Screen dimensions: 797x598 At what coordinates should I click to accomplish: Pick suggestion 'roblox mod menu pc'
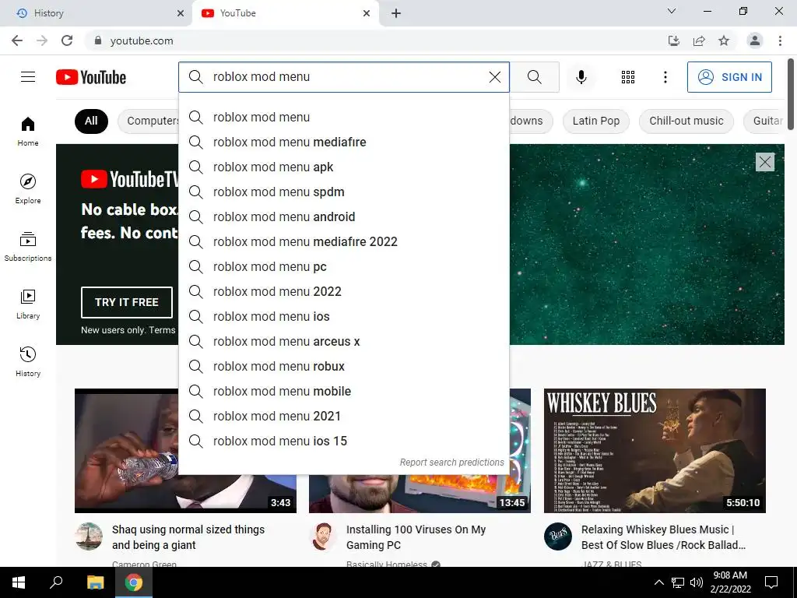click(x=343, y=266)
